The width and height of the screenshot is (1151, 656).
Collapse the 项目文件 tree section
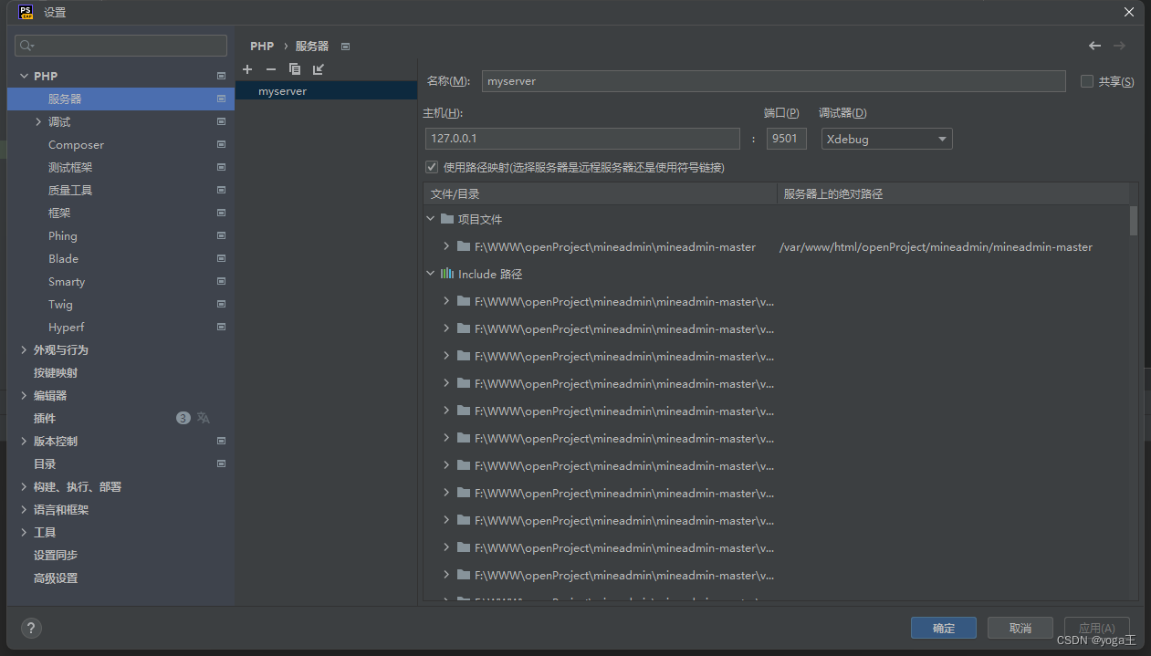[430, 219]
